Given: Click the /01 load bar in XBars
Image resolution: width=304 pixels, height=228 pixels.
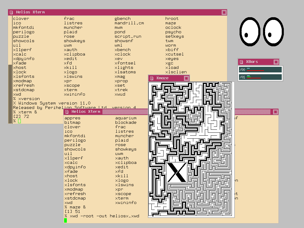Looking at the screenshot, I should coord(260,77).
